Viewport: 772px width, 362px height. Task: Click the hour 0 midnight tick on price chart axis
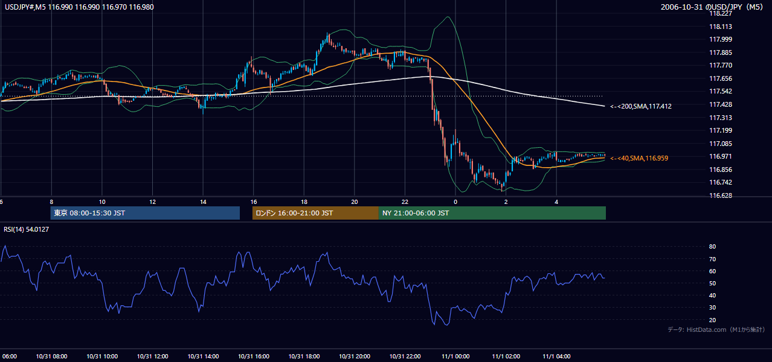(x=455, y=202)
